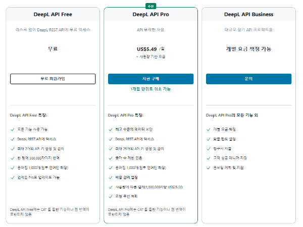Click 용어집 1,000개 feature in Pro card
The width and height of the screenshot is (303, 227).
pyautogui.click(x=141, y=168)
